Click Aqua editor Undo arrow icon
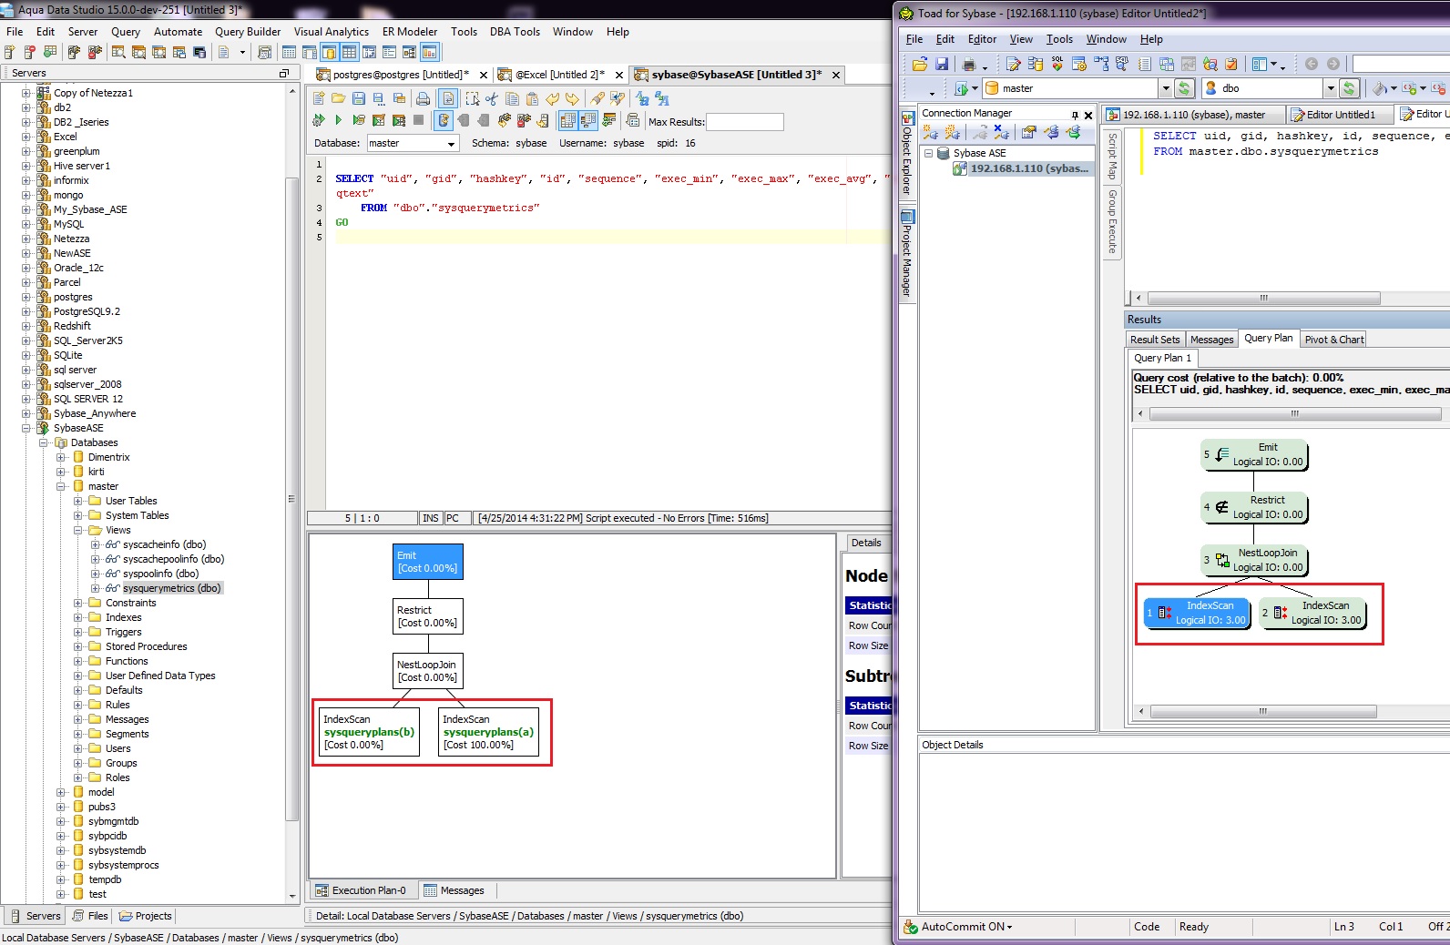 click(552, 98)
